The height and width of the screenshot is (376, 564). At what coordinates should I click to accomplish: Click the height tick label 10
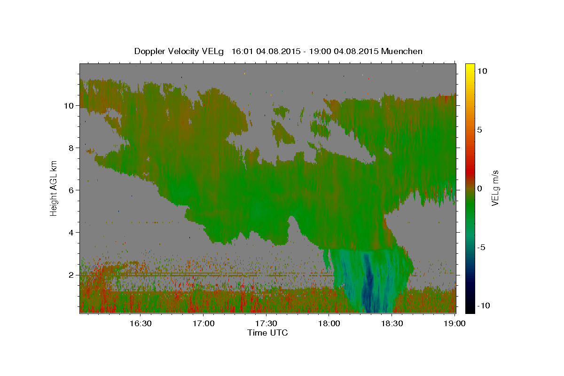pos(69,106)
